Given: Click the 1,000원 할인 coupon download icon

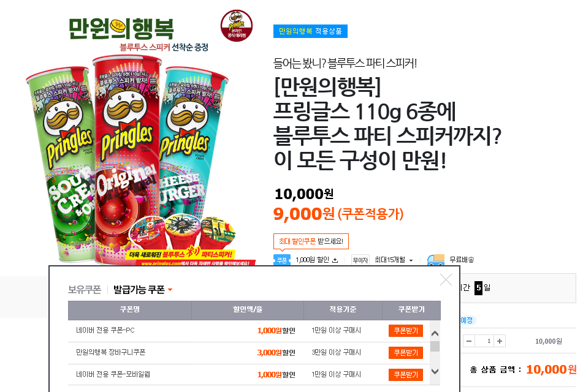Looking at the screenshot, I should (335, 260).
